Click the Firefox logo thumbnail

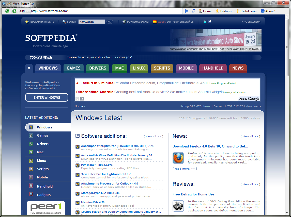point(178,158)
